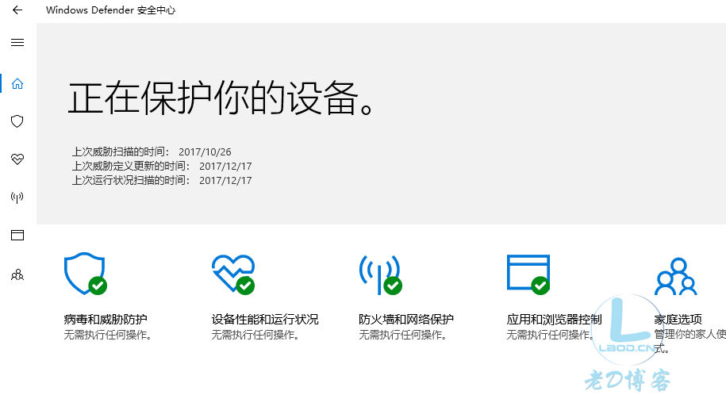Click the 正在保护你的设备 heading
The image size is (726, 418).
tap(221, 98)
